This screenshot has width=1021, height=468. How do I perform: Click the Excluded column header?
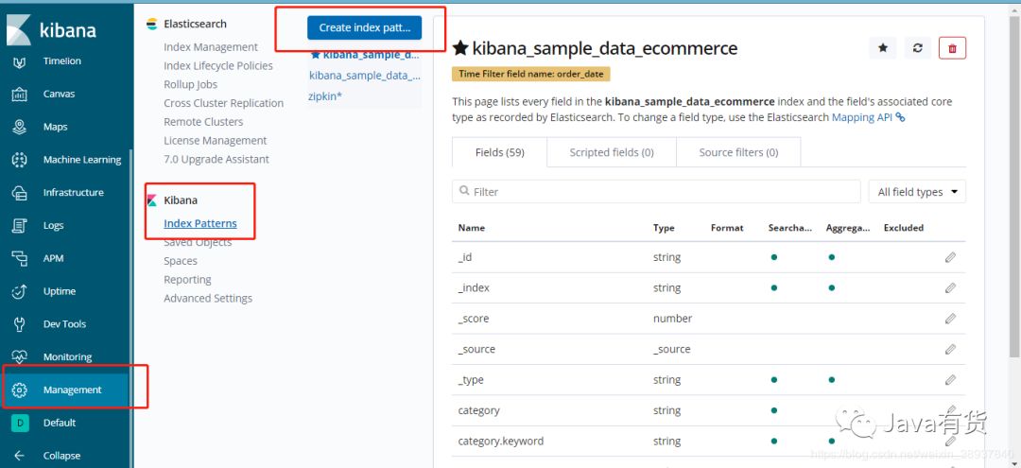tap(903, 228)
